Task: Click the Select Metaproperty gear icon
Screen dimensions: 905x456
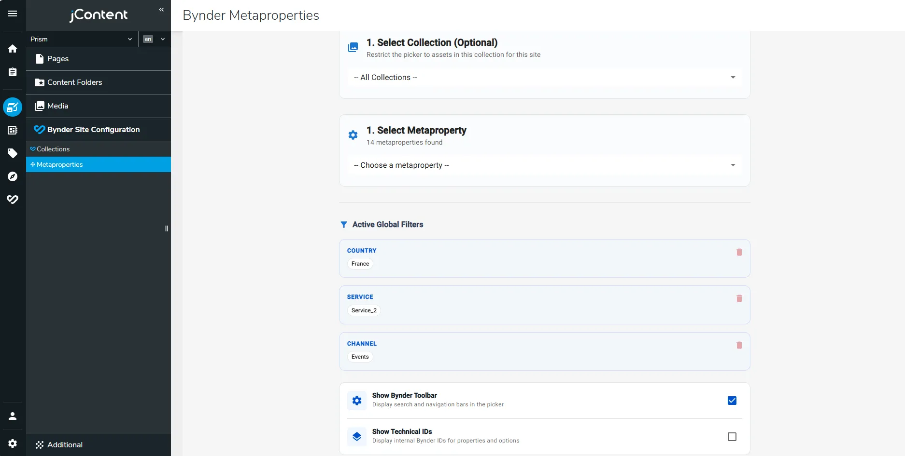Action: tap(353, 135)
